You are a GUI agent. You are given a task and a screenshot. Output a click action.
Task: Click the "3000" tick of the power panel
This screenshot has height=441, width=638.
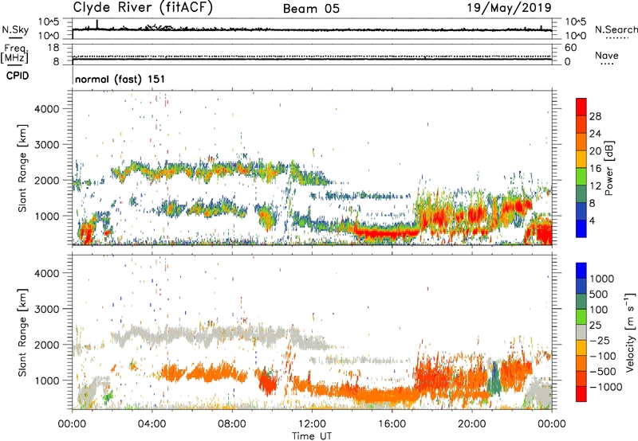[47, 145]
